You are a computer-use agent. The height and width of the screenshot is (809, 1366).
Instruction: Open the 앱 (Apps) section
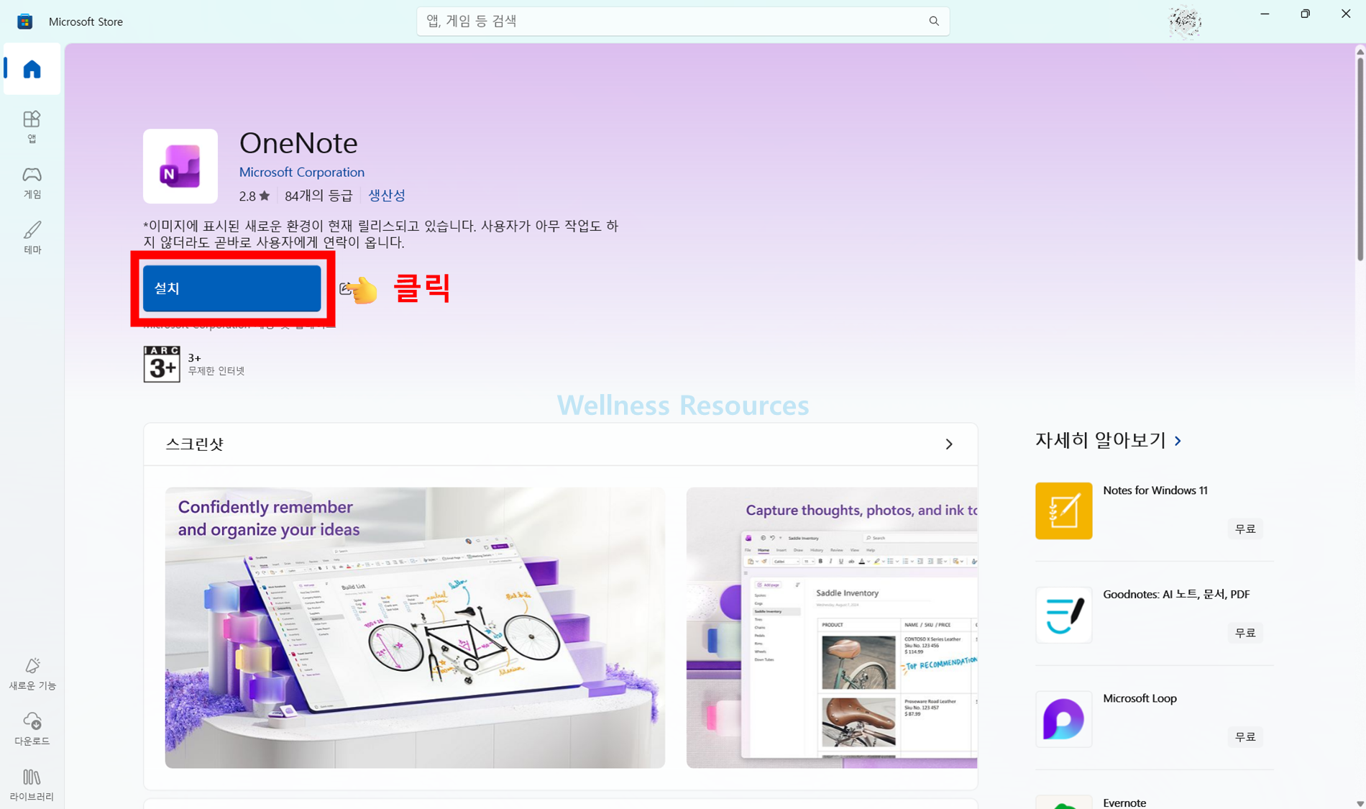pos(32,127)
